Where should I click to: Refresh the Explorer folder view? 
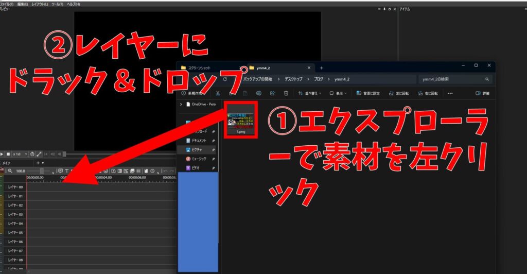225,79
